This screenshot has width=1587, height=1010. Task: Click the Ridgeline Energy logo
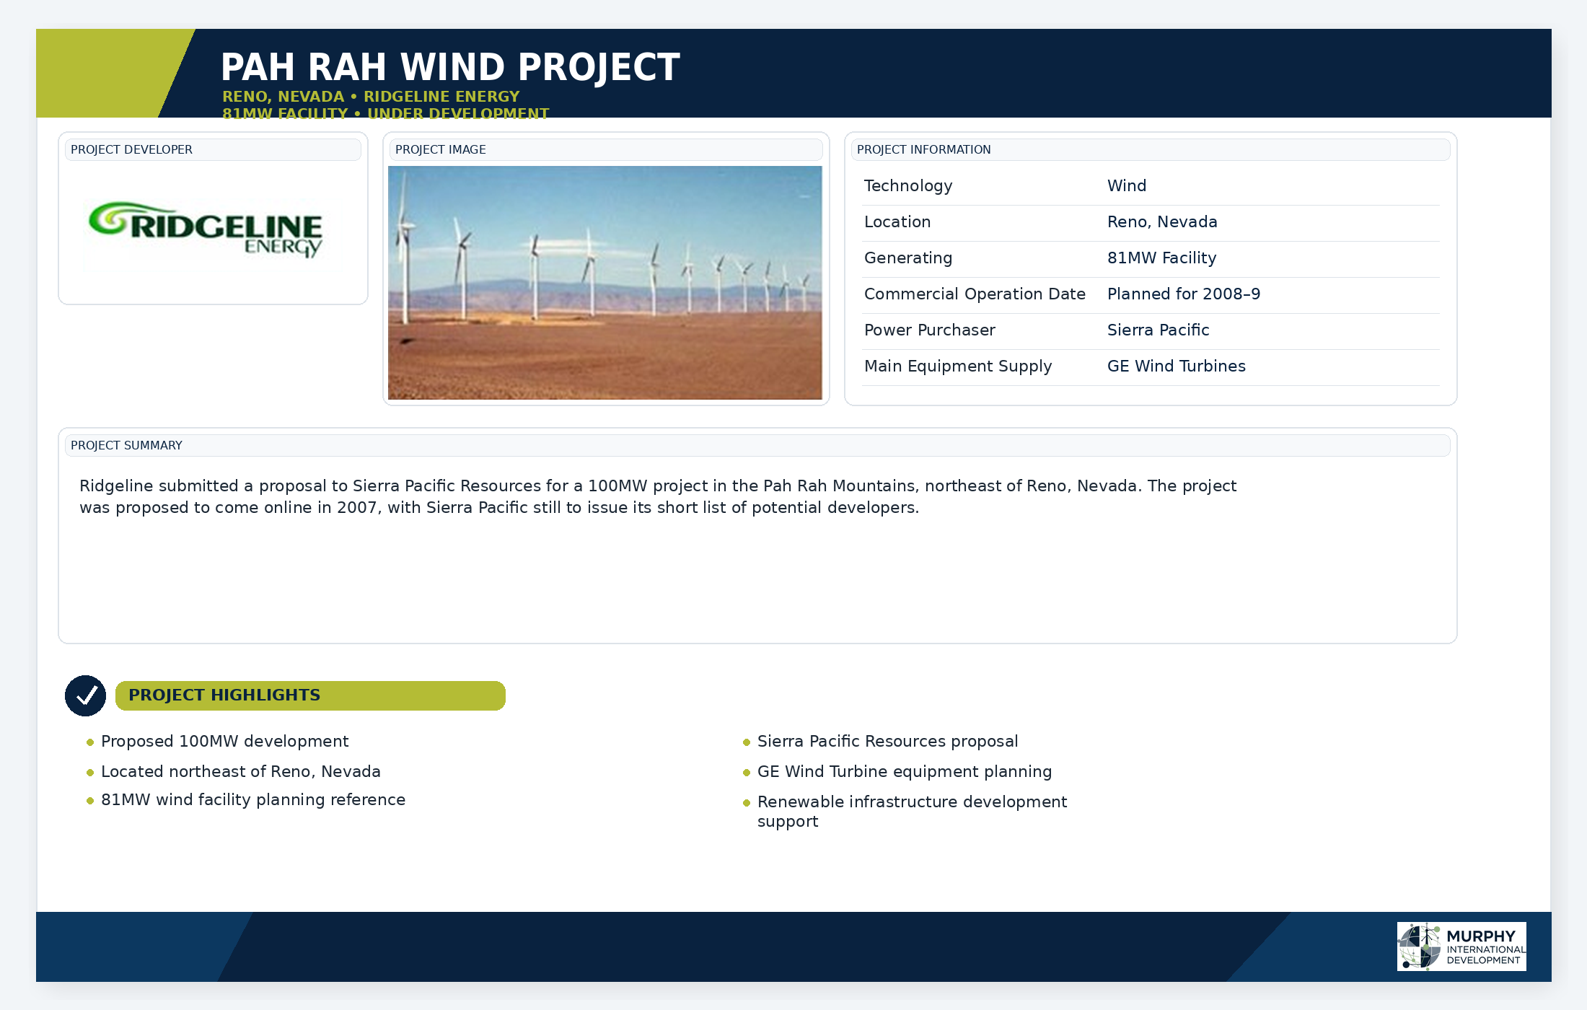pos(206,229)
